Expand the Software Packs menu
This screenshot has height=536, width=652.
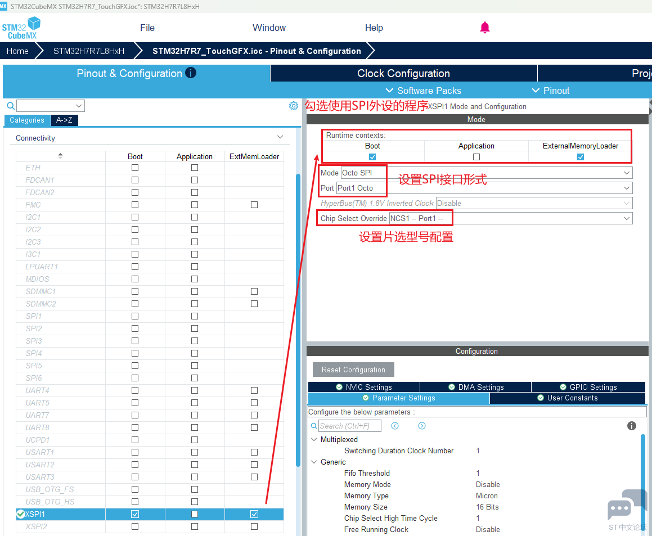click(423, 91)
